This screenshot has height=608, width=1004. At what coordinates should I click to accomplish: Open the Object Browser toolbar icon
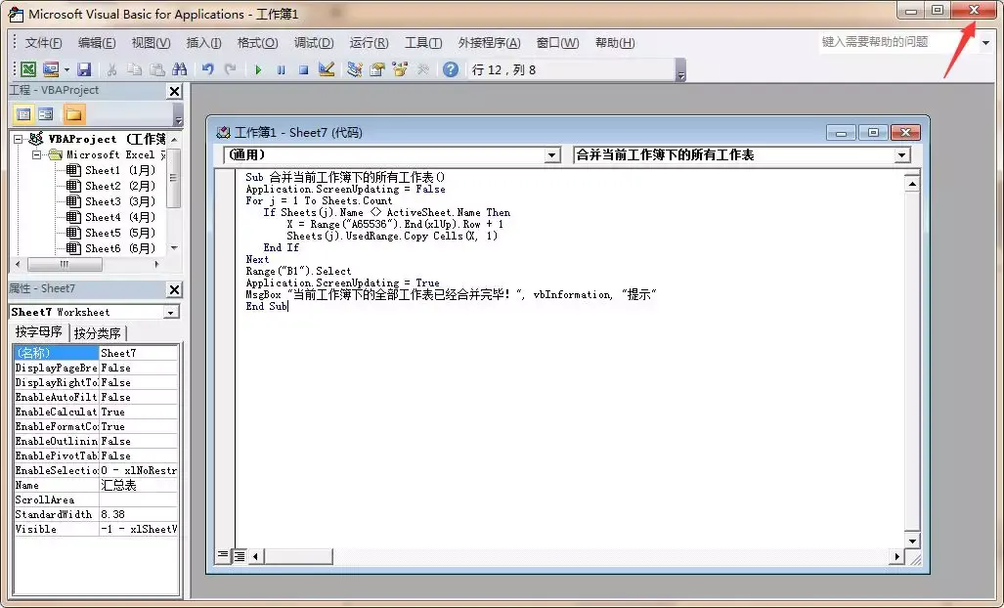pyautogui.click(x=400, y=69)
